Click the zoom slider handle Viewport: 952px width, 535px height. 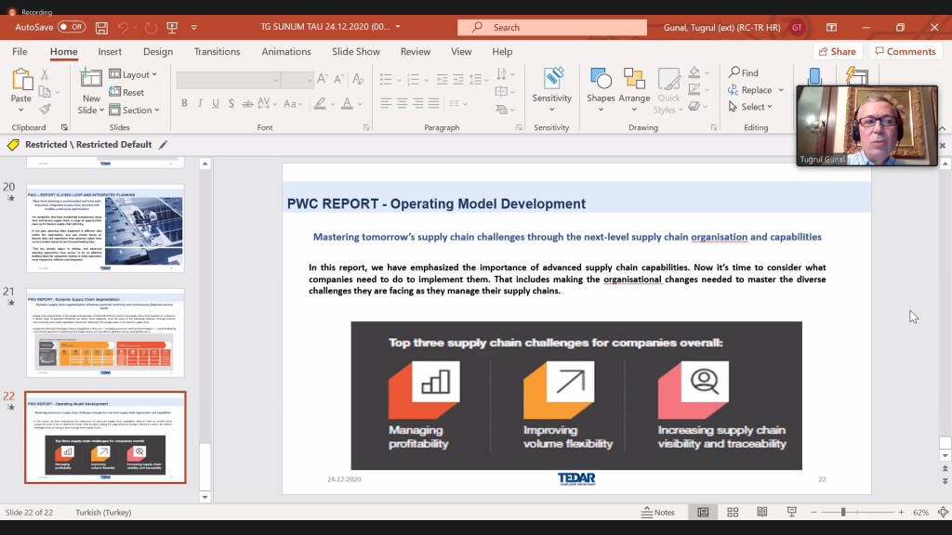tap(843, 512)
